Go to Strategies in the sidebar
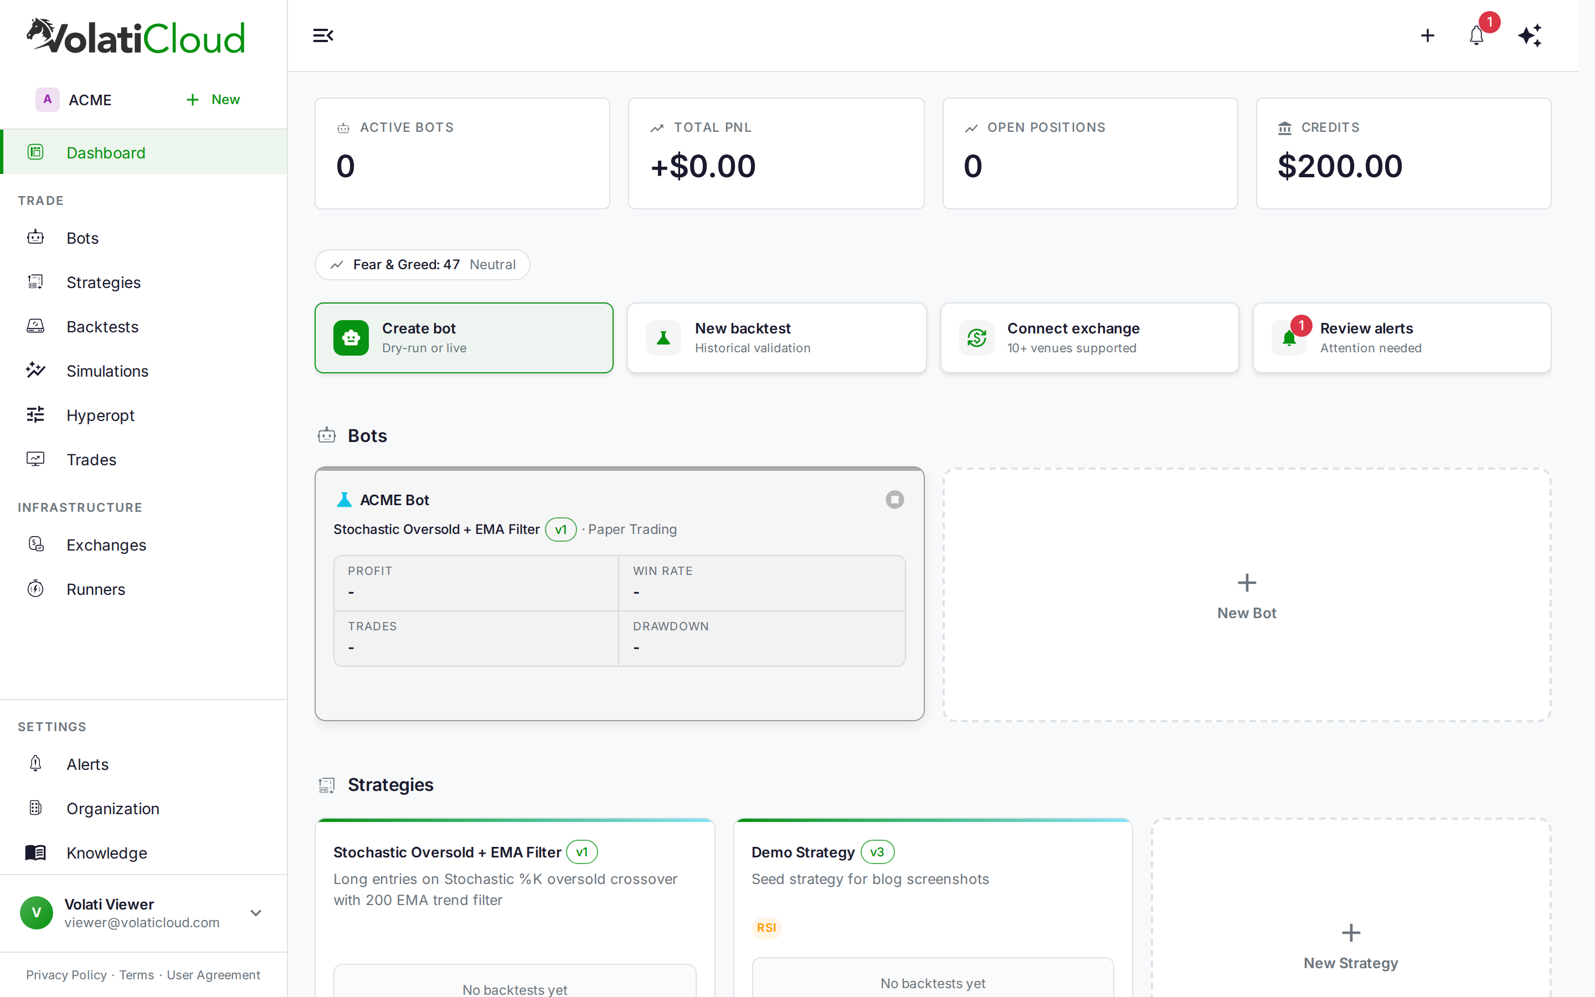This screenshot has width=1595, height=997. click(143, 282)
